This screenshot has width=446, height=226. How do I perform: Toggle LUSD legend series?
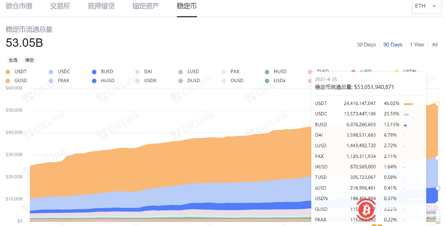[188, 72]
